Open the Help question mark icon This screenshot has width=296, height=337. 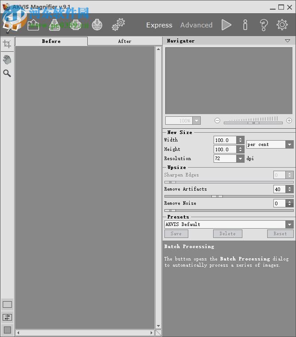tap(264, 25)
